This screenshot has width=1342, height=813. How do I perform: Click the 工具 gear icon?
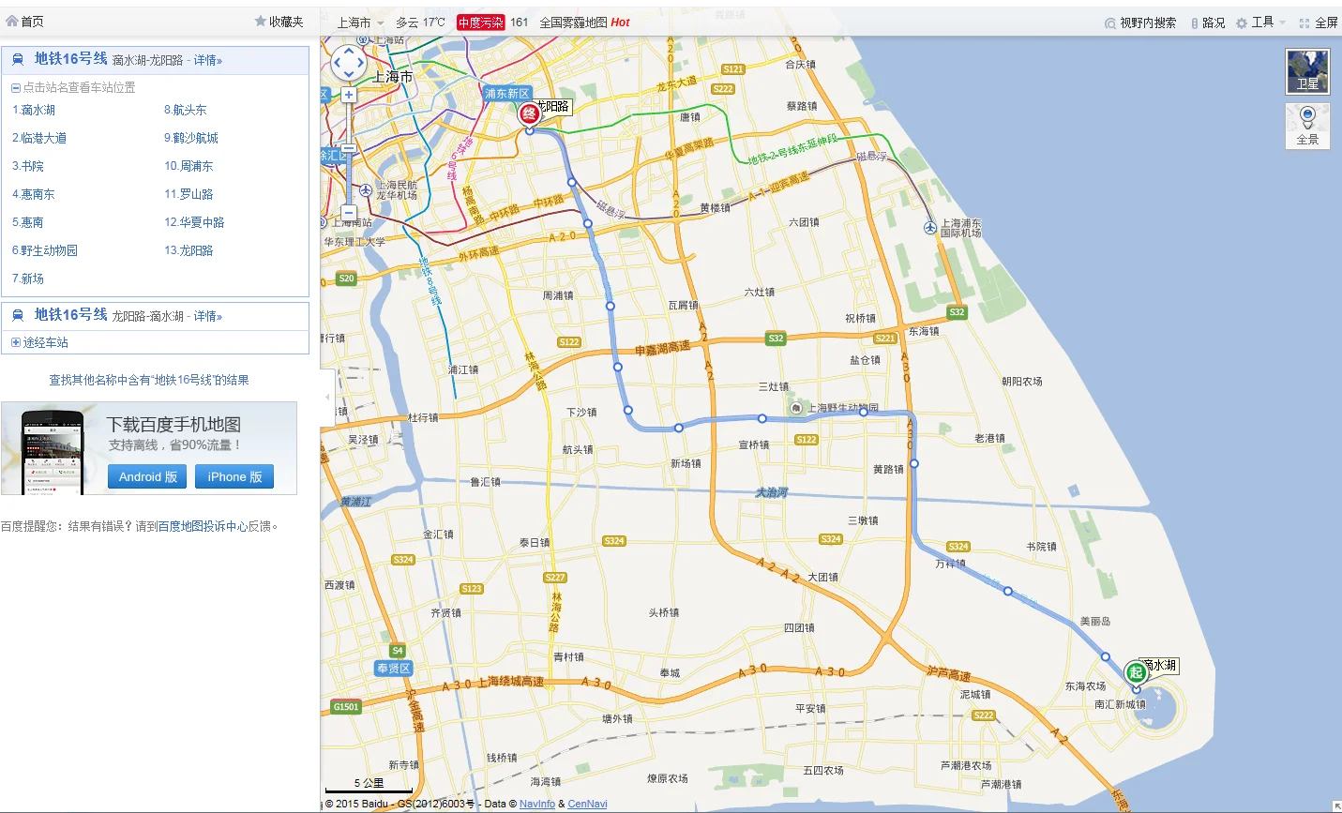[x=1240, y=22]
